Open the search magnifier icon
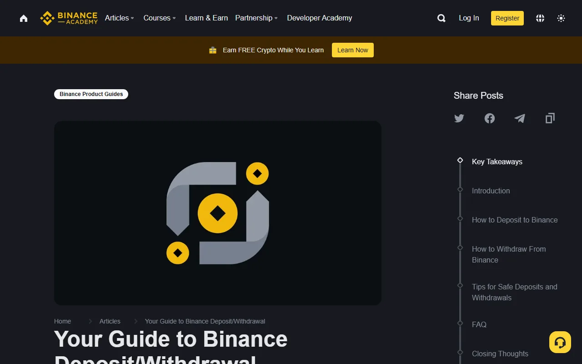Image resolution: width=582 pixels, height=364 pixels. [441, 18]
